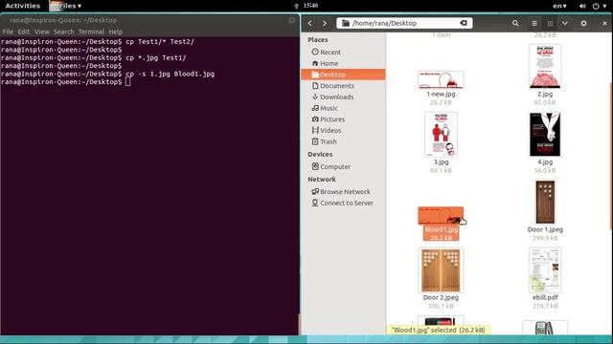Screen dimensions: 613x344
Task: Click the Blood1.jpg file name label
Action: coord(441,229)
